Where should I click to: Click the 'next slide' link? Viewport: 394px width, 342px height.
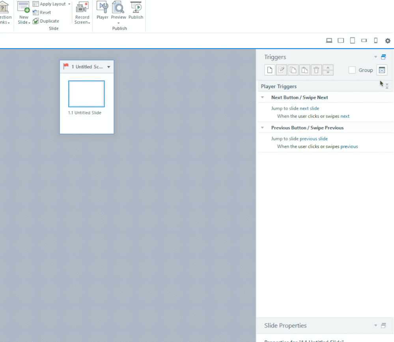click(309, 108)
